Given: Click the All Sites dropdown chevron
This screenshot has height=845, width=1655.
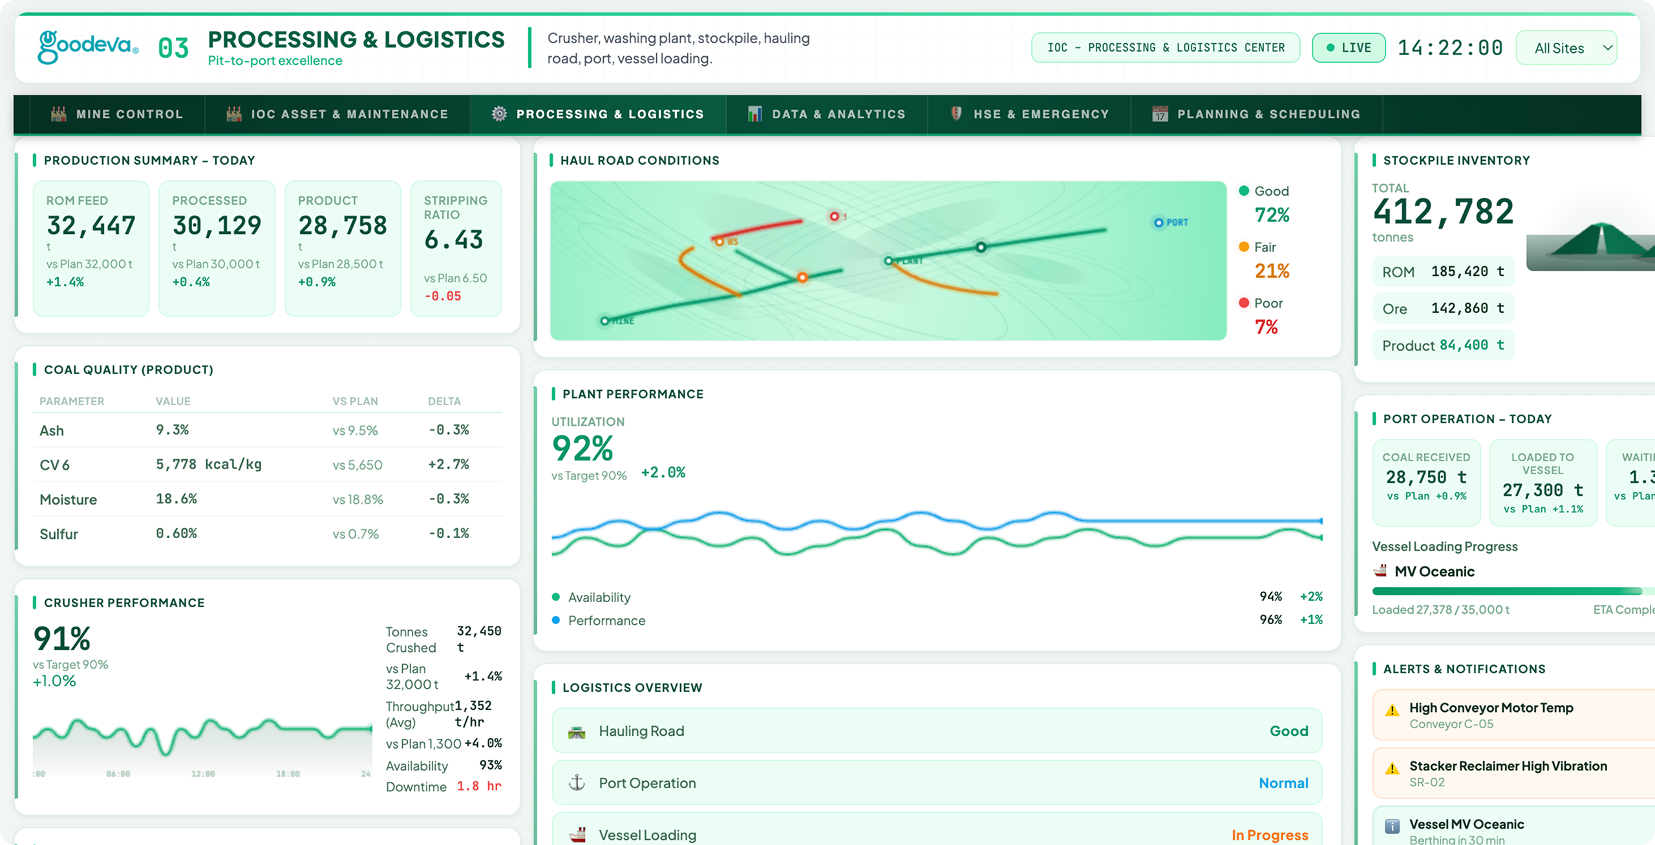Looking at the screenshot, I should click(x=1607, y=48).
